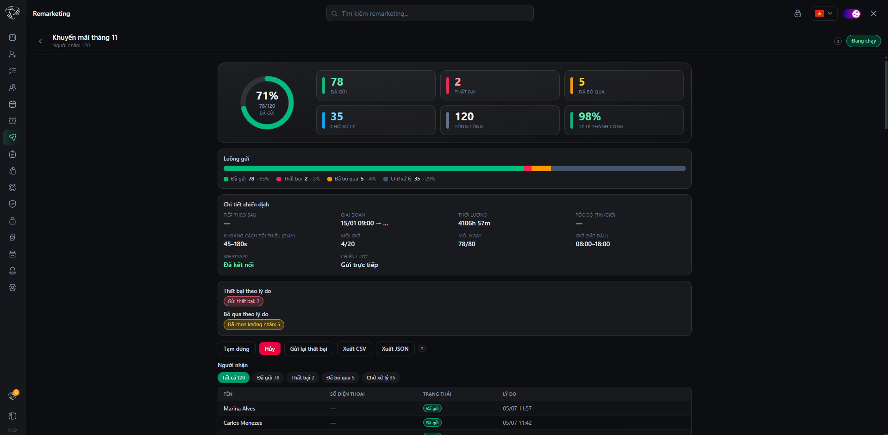The height and width of the screenshot is (435, 888).
Task: Click Gửi lại thất bại button
Action: (308, 349)
